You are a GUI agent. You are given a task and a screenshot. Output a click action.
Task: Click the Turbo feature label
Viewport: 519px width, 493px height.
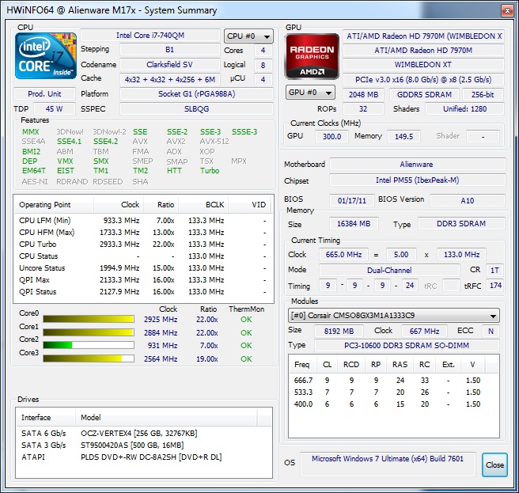(x=210, y=171)
